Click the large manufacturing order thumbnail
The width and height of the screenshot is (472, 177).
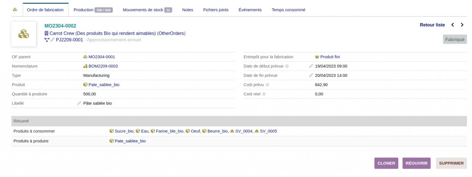click(24, 34)
